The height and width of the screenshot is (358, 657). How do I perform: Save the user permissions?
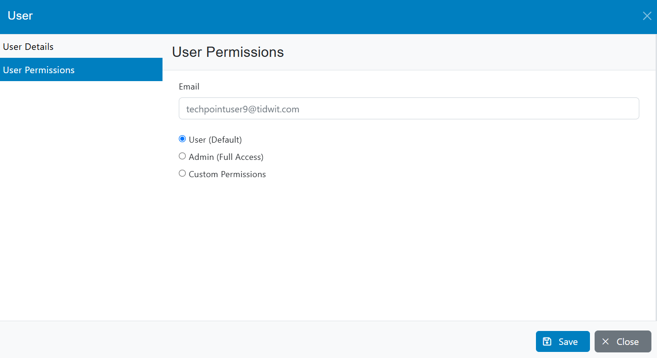pos(562,342)
